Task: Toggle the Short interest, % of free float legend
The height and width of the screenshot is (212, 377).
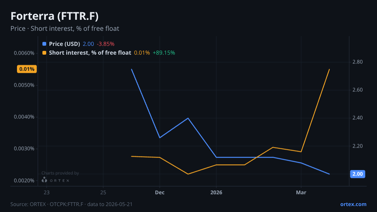Action: pyautogui.click(x=90, y=53)
